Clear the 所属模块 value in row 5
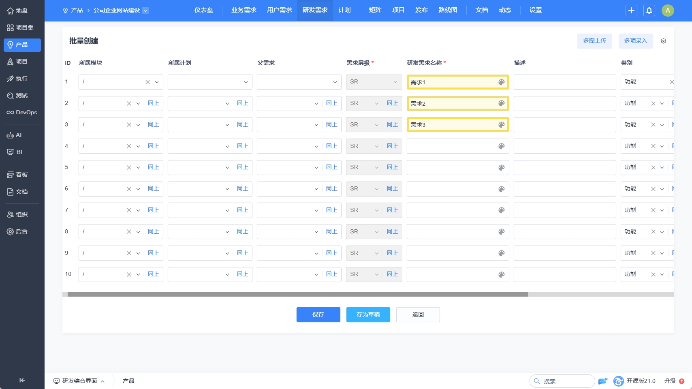692x389 pixels. click(129, 168)
